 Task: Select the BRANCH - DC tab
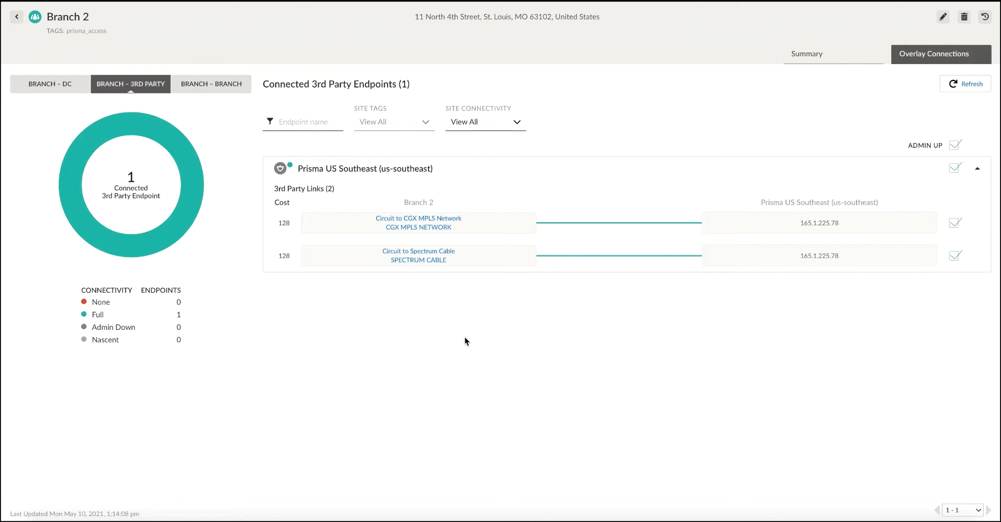50,84
